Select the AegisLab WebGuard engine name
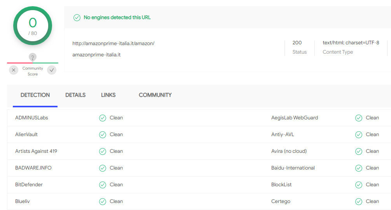The height and width of the screenshot is (210, 391). [295, 118]
